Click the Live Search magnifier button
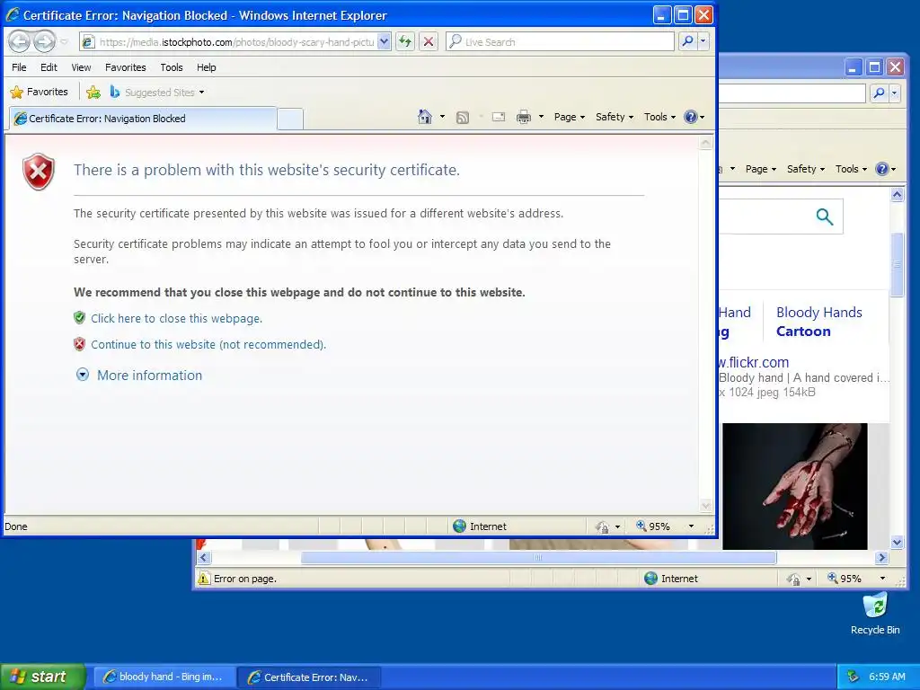This screenshot has height=690, width=920. coord(687,41)
